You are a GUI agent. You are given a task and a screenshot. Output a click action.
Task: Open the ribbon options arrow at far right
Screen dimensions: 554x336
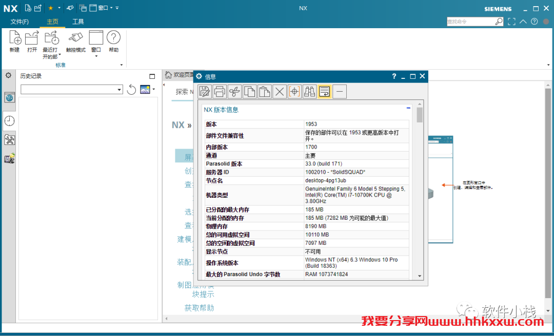tap(549, 65)
